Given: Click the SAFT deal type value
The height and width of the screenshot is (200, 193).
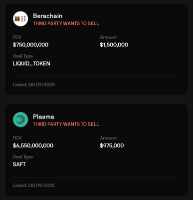Looking at the screenshot, I should [19, 164].
